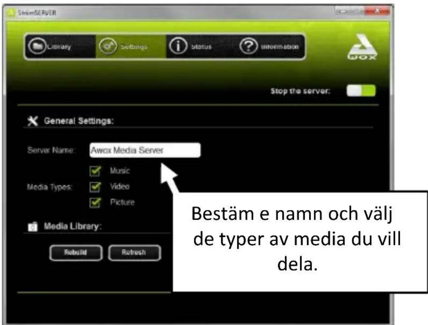Viewport: 428px width, 325px height.
Task: Click the 'Server Name:' label
Action: pyautogui.click(x=51, y=150)
